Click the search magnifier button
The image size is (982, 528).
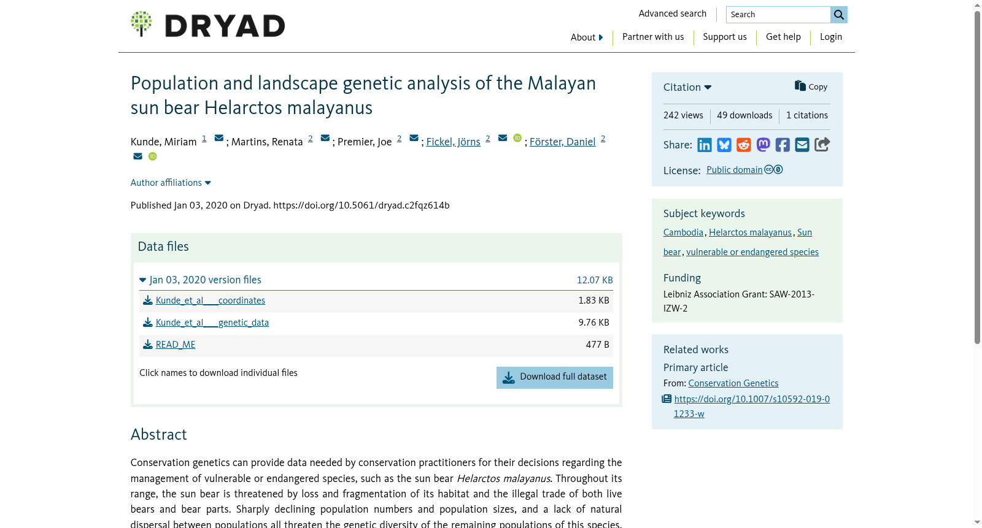tap(839, 15)
